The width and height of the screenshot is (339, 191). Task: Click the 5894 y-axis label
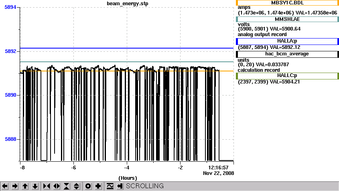[10, 7]
